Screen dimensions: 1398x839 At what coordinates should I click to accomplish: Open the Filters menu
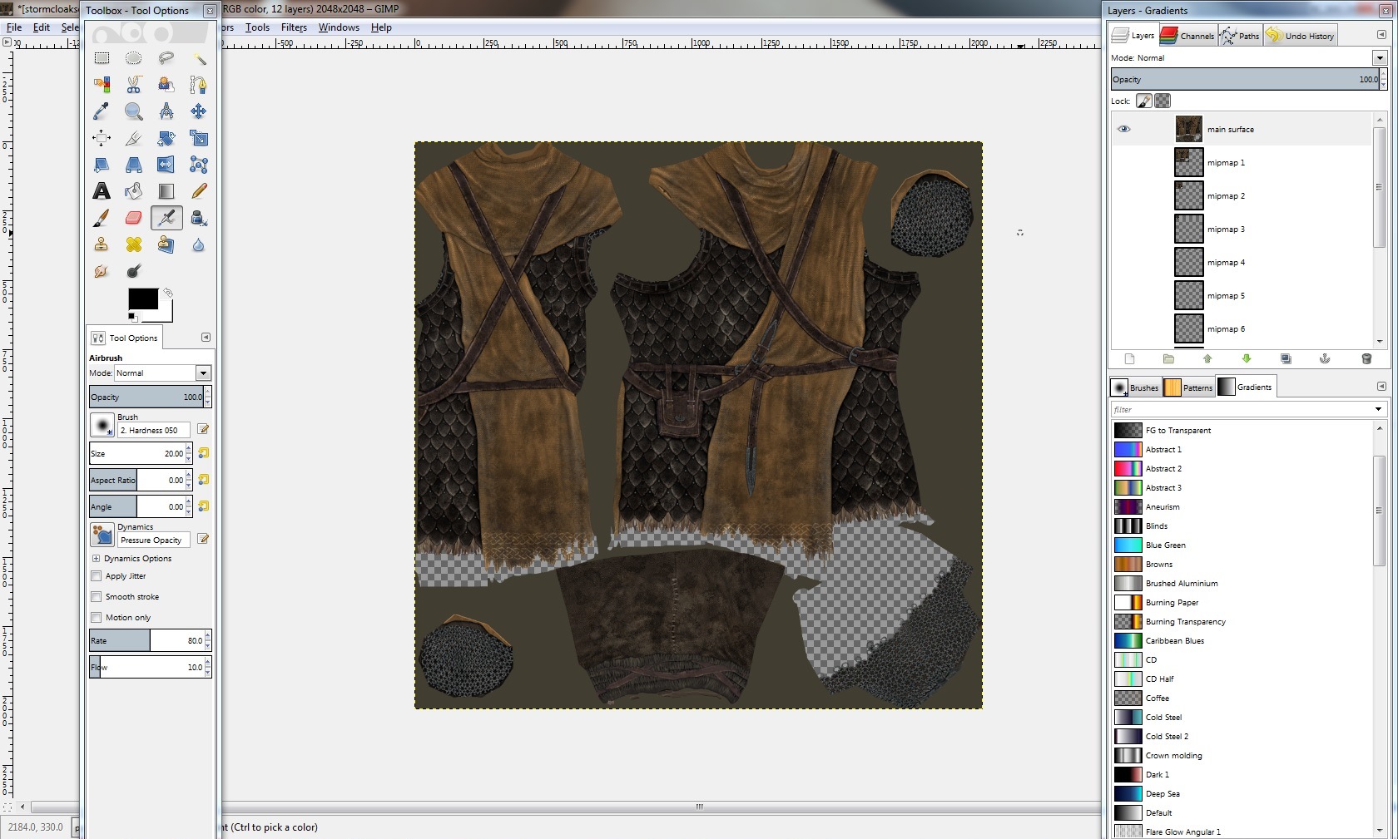tap(294, 27)
